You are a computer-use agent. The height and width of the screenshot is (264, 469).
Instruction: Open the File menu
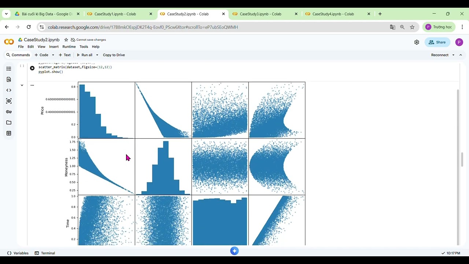click(x=21, y=47)
